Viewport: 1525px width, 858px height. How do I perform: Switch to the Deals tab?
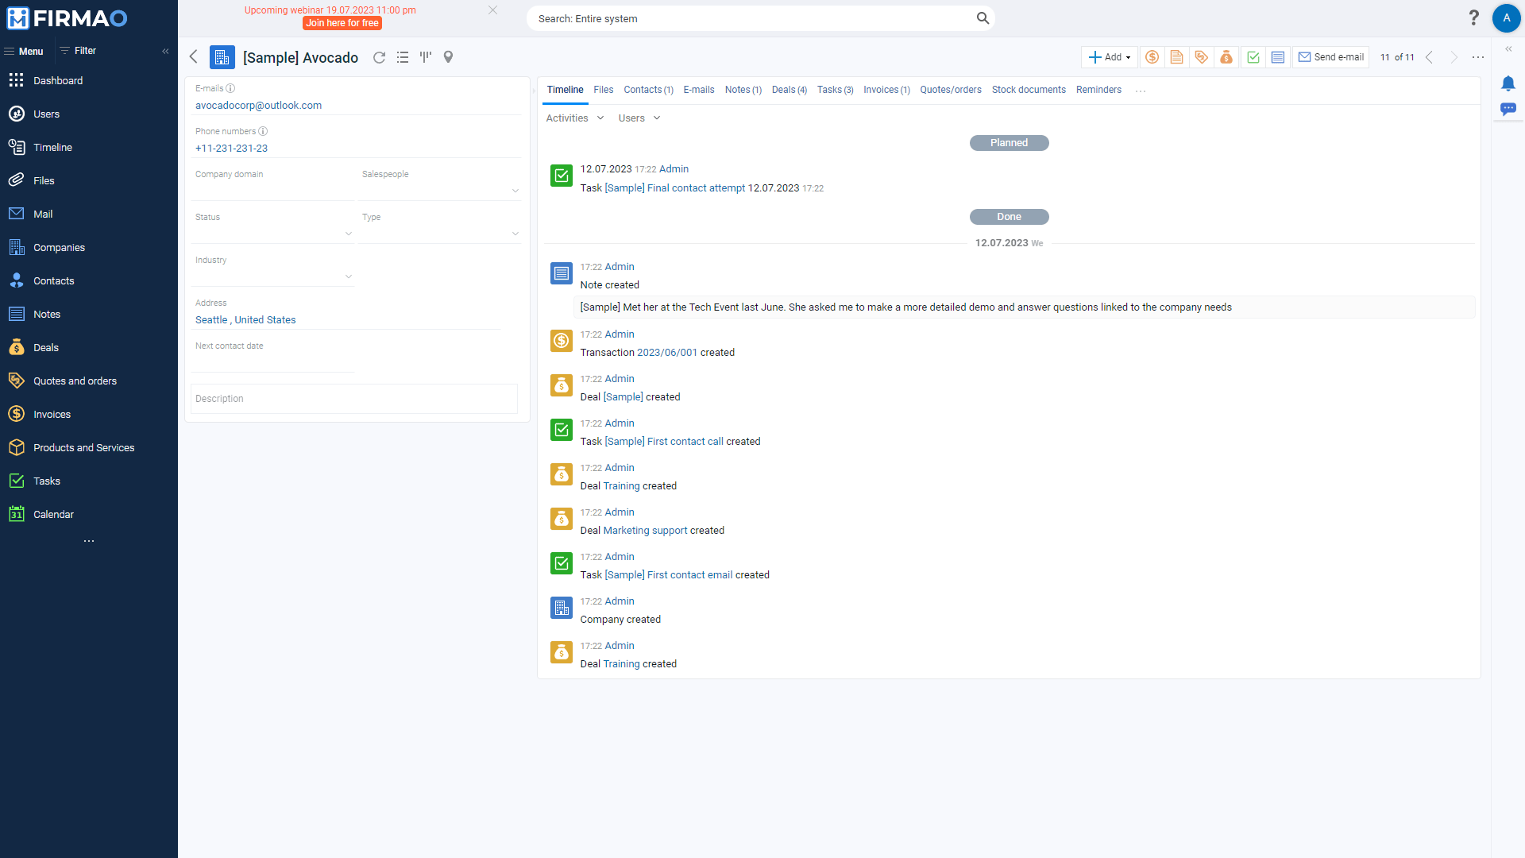[x=788, y=90]
